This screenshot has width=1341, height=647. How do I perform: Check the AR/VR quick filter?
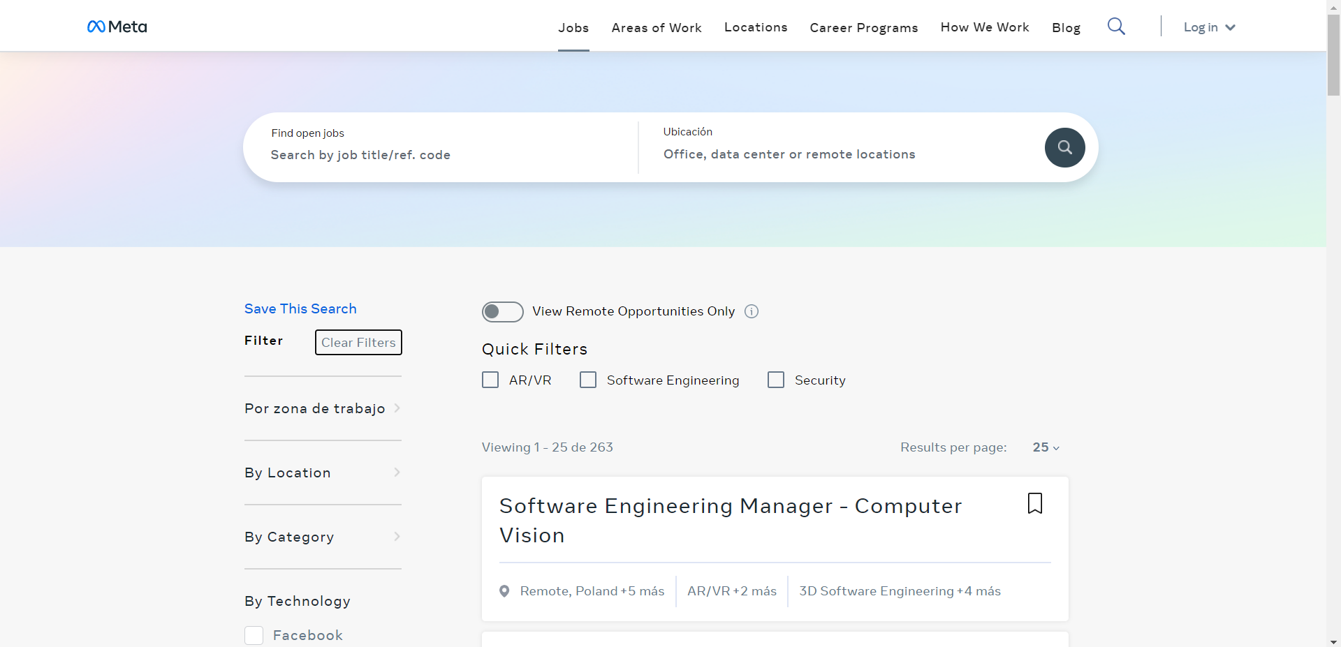point(490,380)
